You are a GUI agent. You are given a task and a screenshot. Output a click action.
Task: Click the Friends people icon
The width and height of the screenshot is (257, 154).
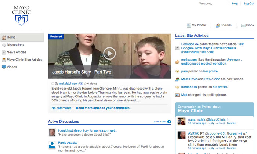218,25
